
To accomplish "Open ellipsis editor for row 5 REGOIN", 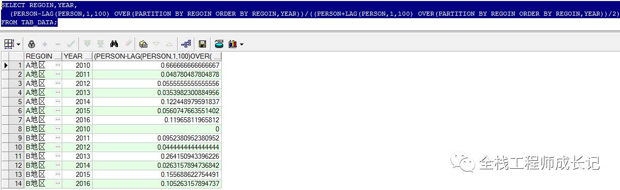I will point(58,102).
